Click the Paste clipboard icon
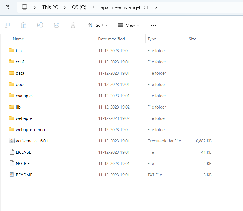 click(24, 25)
